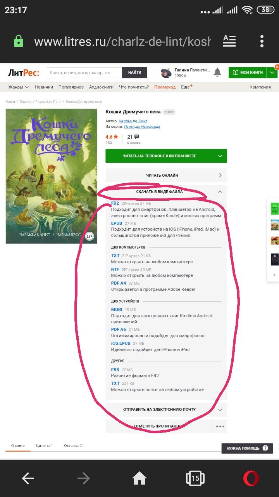
Task: Click the Найти search button
Action: 134,73
